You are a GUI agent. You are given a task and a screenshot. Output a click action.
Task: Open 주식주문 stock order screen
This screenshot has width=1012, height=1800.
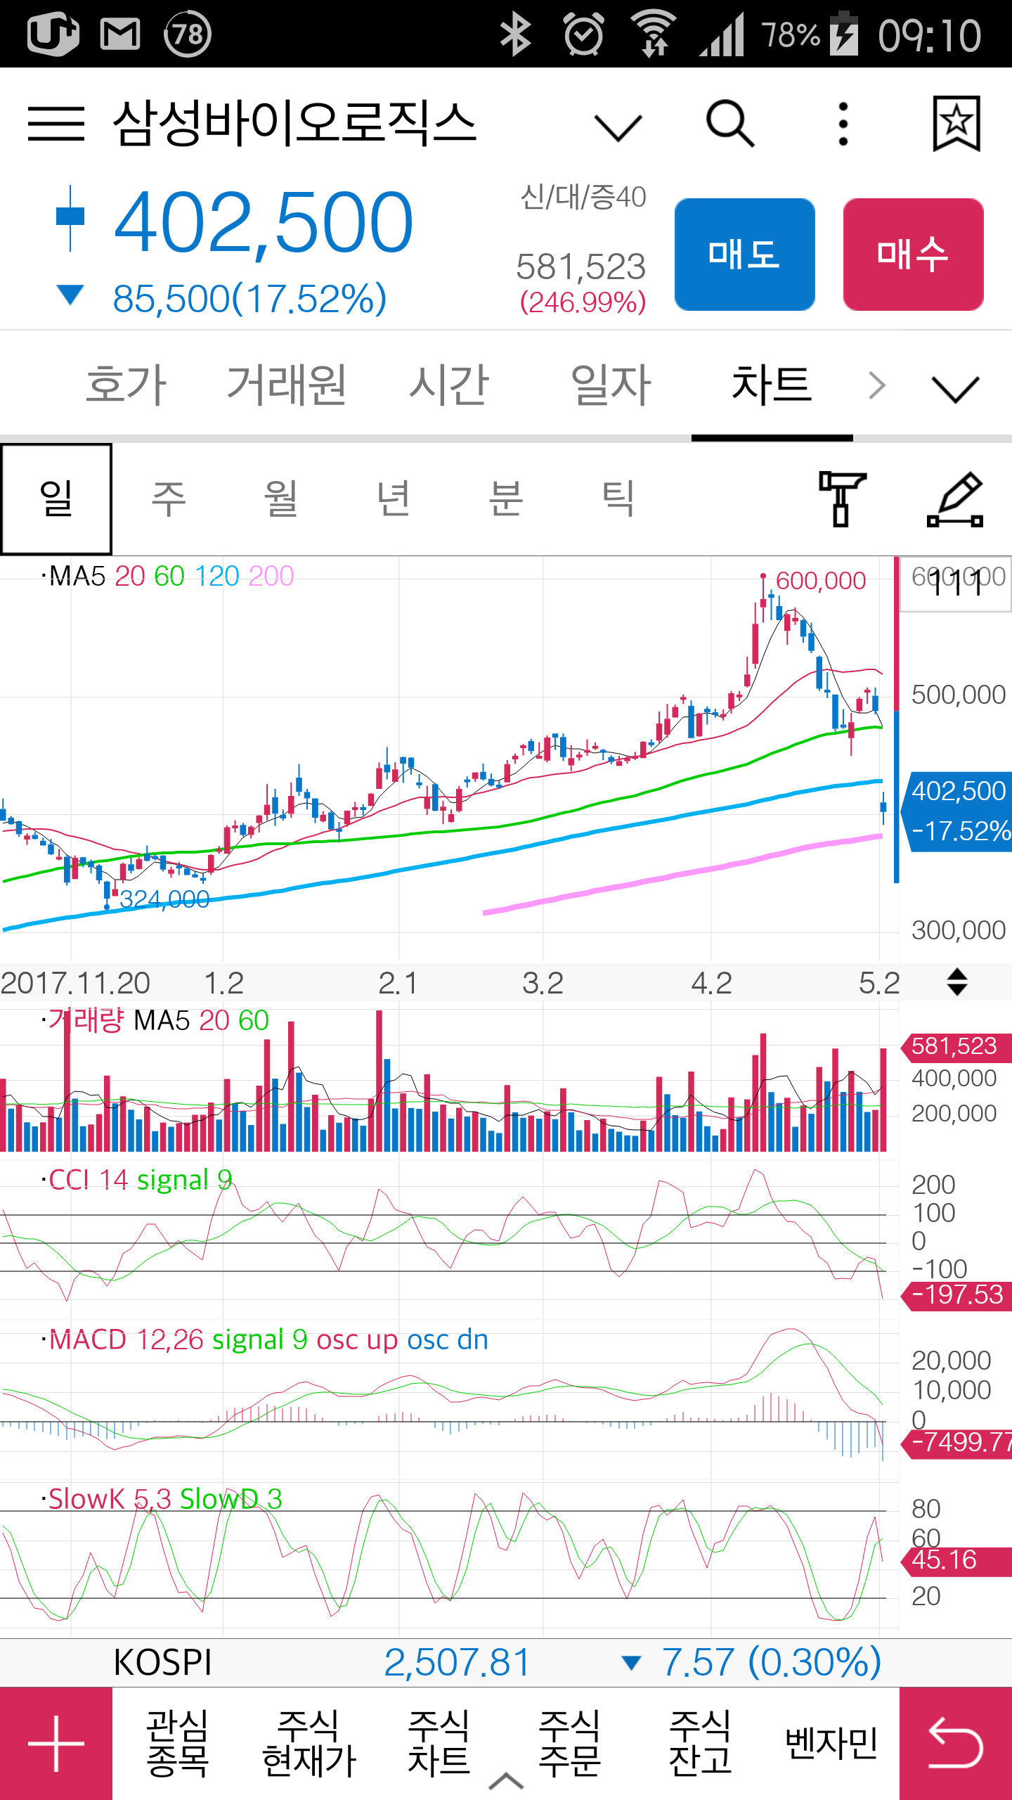point(570,1743)
